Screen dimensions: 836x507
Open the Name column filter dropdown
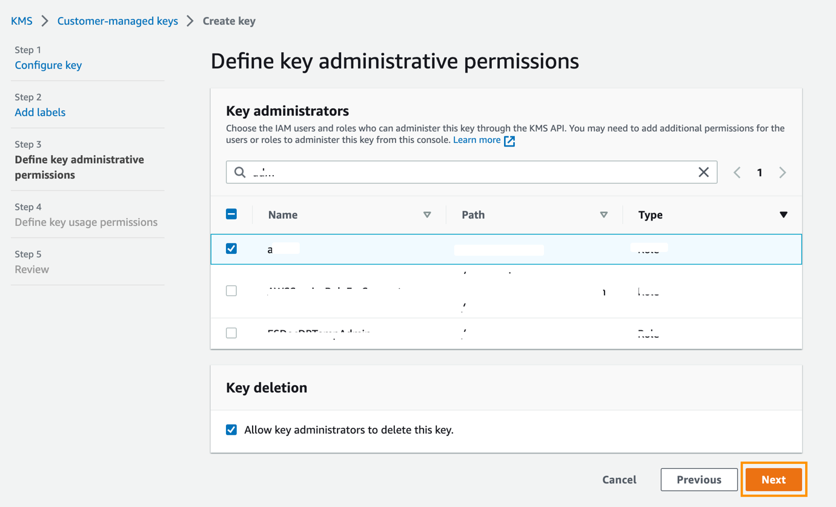click(x=427, y=214)
